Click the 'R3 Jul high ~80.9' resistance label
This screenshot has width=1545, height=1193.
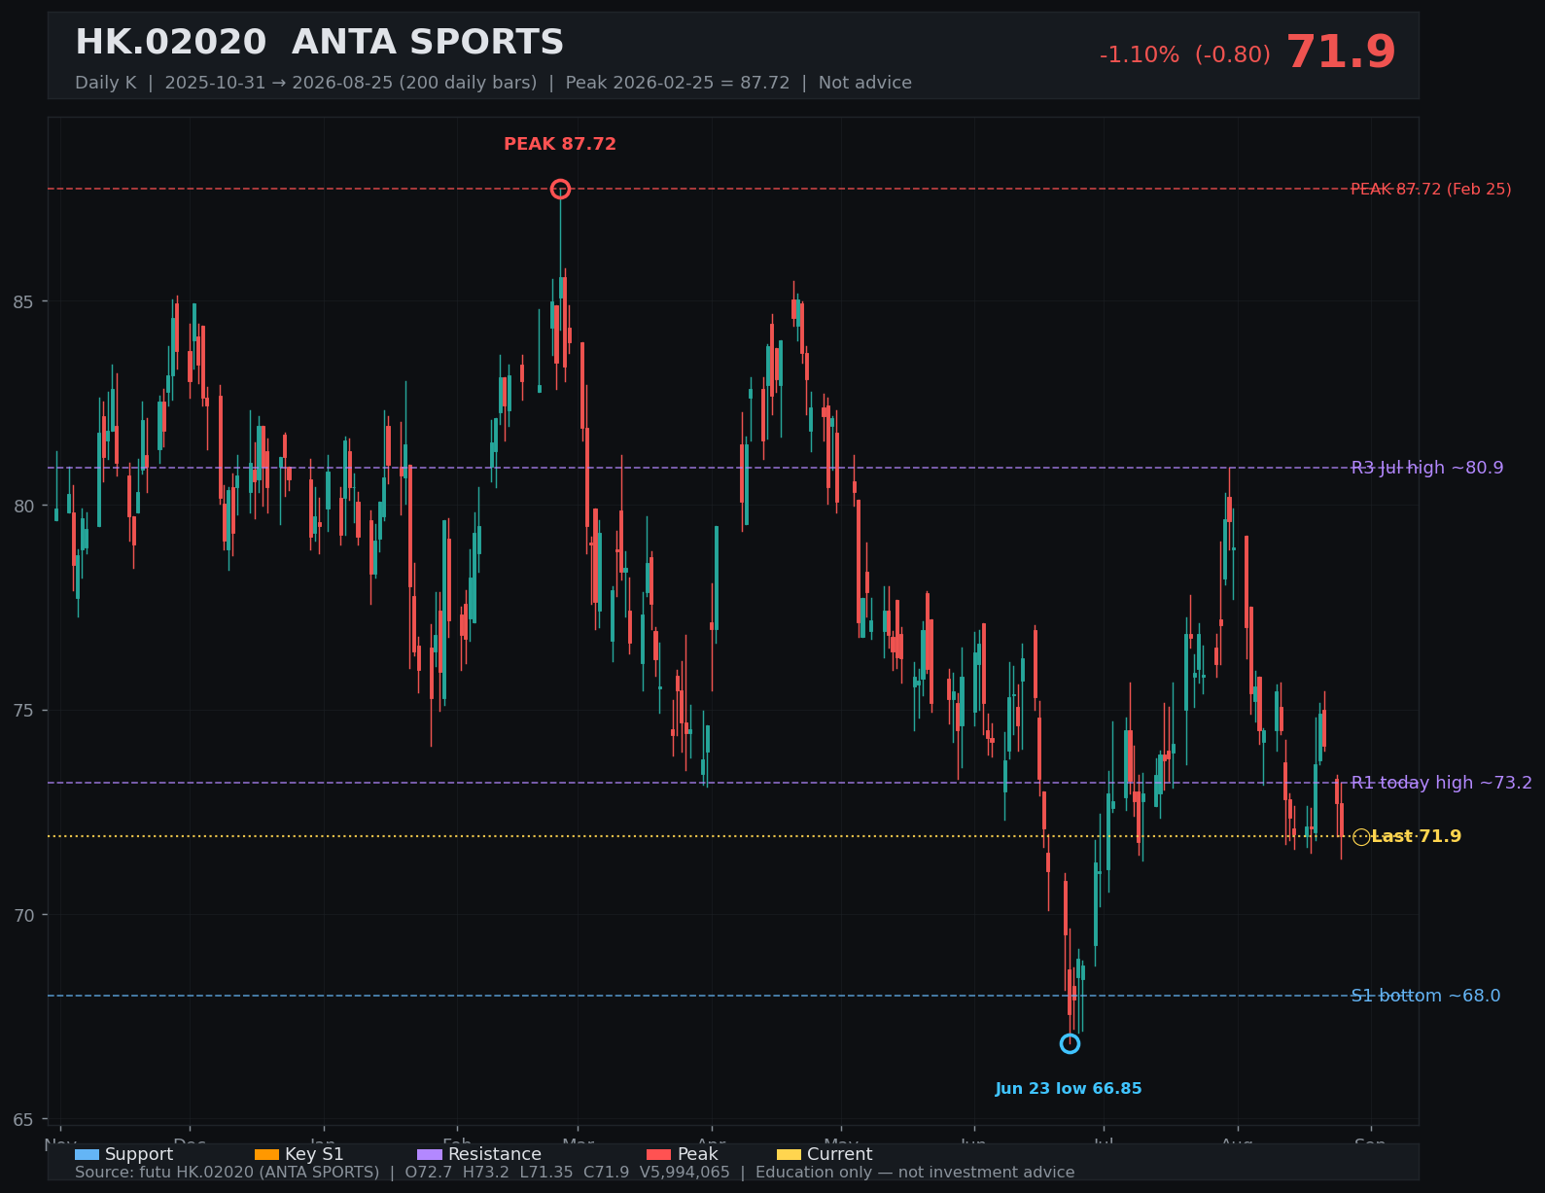tap(1427, 468)
